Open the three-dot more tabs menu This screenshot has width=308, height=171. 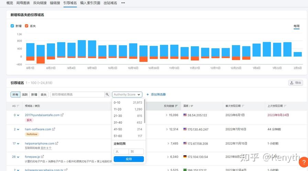click(123, 3)
